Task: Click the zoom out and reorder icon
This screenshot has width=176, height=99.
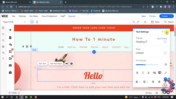Action: (145, 22)
